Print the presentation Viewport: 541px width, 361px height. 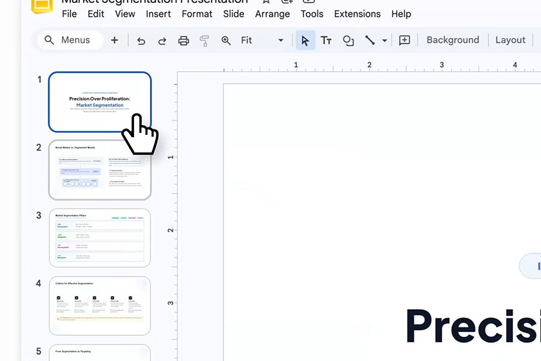tap(183, 41)
